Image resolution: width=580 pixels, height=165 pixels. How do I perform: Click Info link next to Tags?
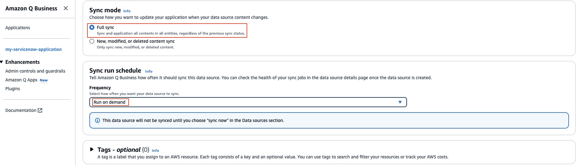155,151
